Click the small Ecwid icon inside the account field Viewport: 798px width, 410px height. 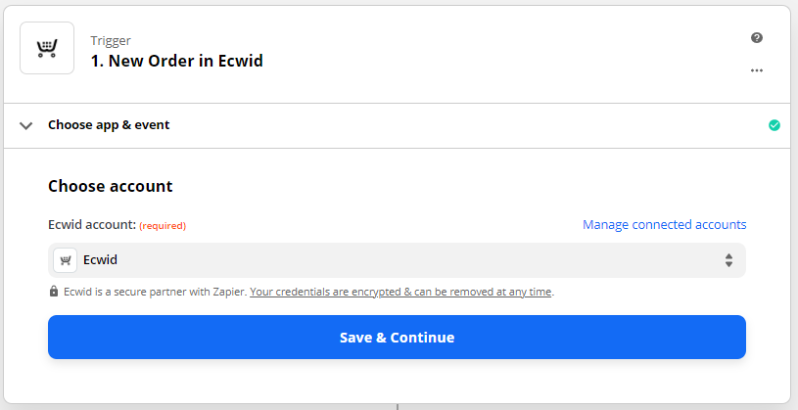[66, 260]
